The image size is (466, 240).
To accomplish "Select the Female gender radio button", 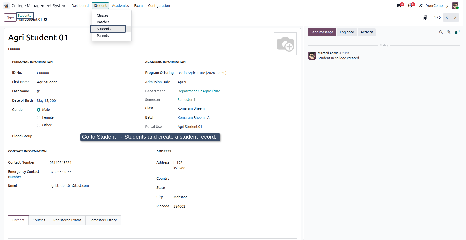I will pos(39,118).
